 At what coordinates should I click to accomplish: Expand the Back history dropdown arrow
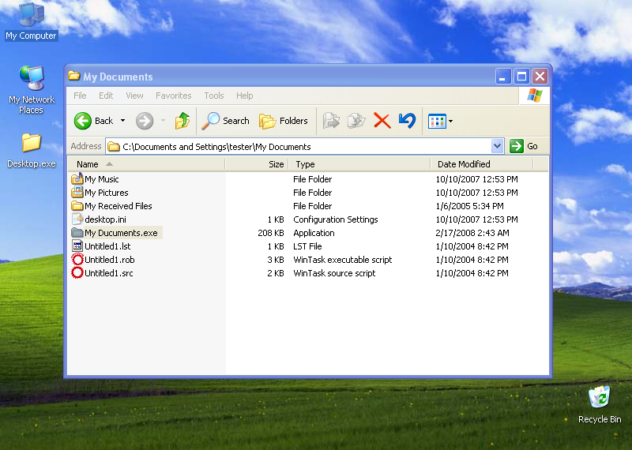tap(122, 121)
